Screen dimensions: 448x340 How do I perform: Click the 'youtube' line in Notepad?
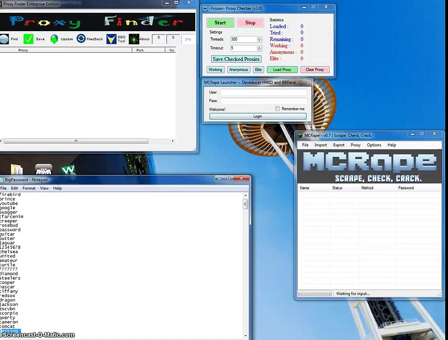pos(9,204)
